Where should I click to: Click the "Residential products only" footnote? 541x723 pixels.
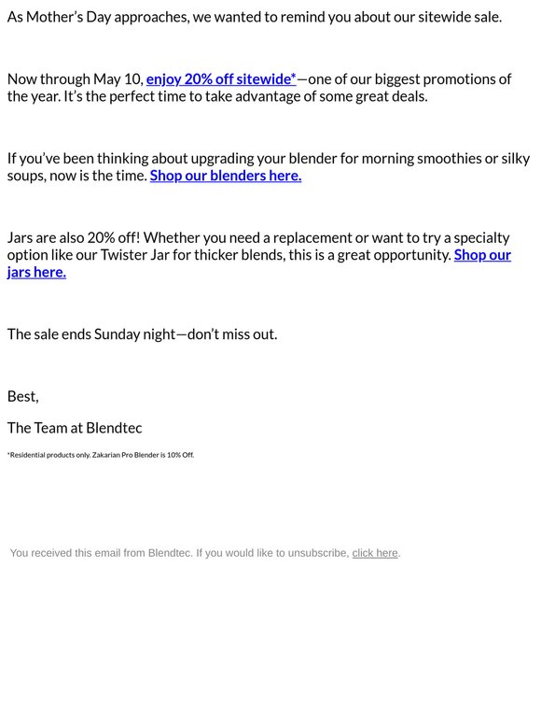click(49, 455)
